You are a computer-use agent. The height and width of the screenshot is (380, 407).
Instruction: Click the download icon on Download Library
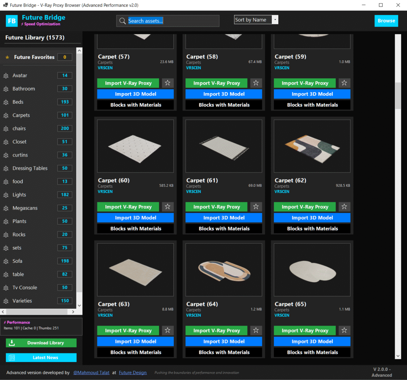[x=12, y=343]
